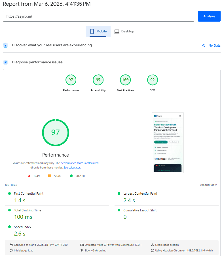This screenshot has width=224, height=256.
Task: Click the stopwatch icon beside Initial page load
Action: click(x=11, y=250)
